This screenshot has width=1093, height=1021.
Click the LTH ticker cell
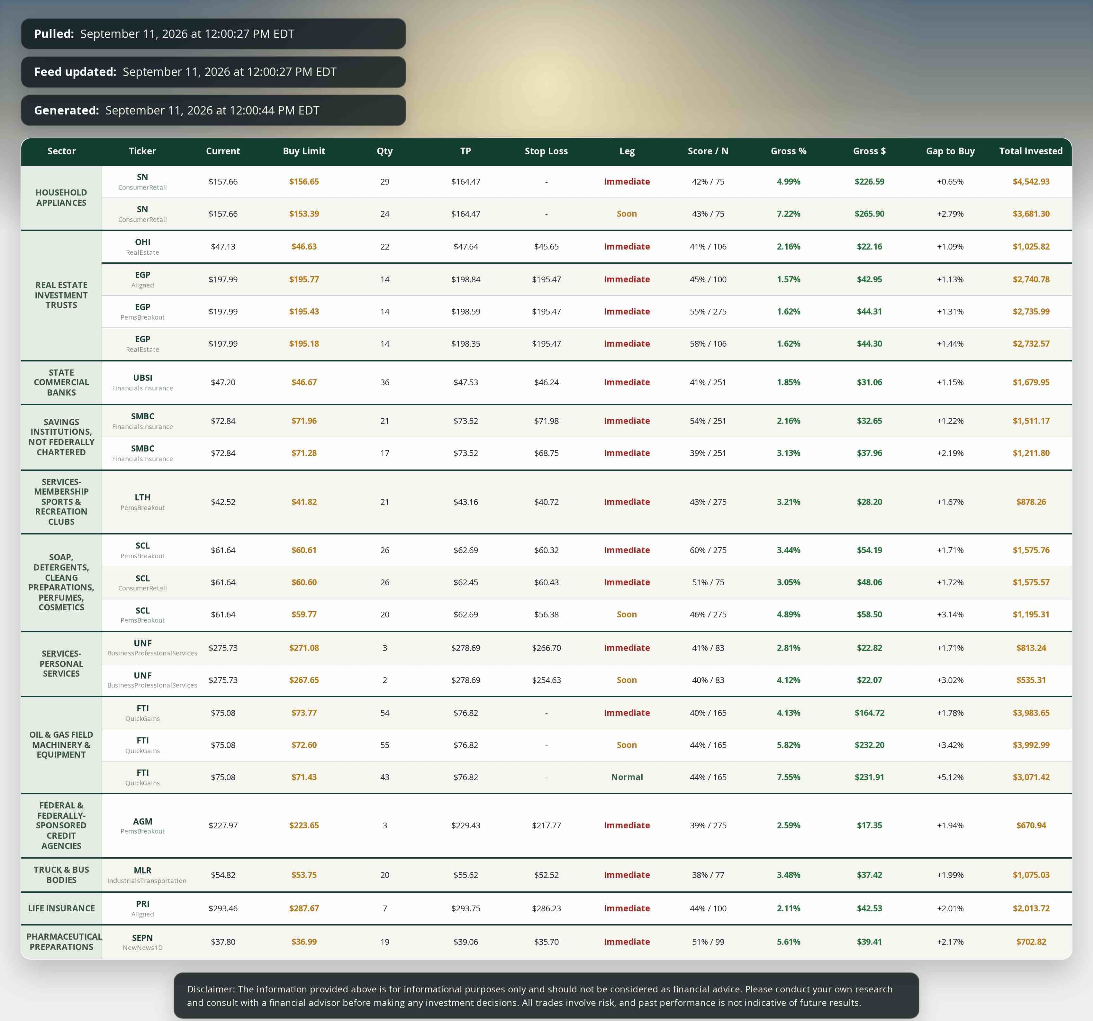click(x=142, y=502)
